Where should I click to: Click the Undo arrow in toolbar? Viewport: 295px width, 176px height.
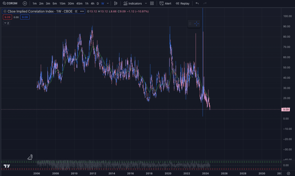(x=197, y=3)
